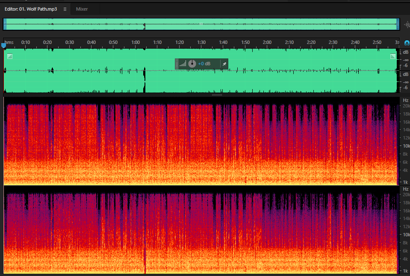The height and width of the screenshot is (276, 410).
Task: Click the left edge handle of overview navigator
Action: click(5, 24)
